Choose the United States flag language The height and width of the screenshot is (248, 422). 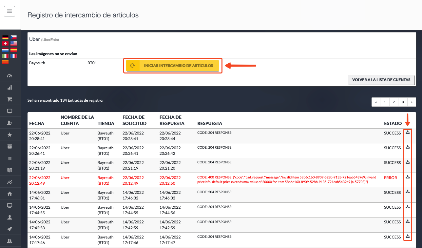13,43
